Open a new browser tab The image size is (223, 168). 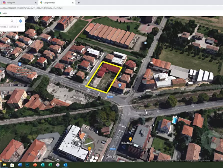(x=79, y=3)
